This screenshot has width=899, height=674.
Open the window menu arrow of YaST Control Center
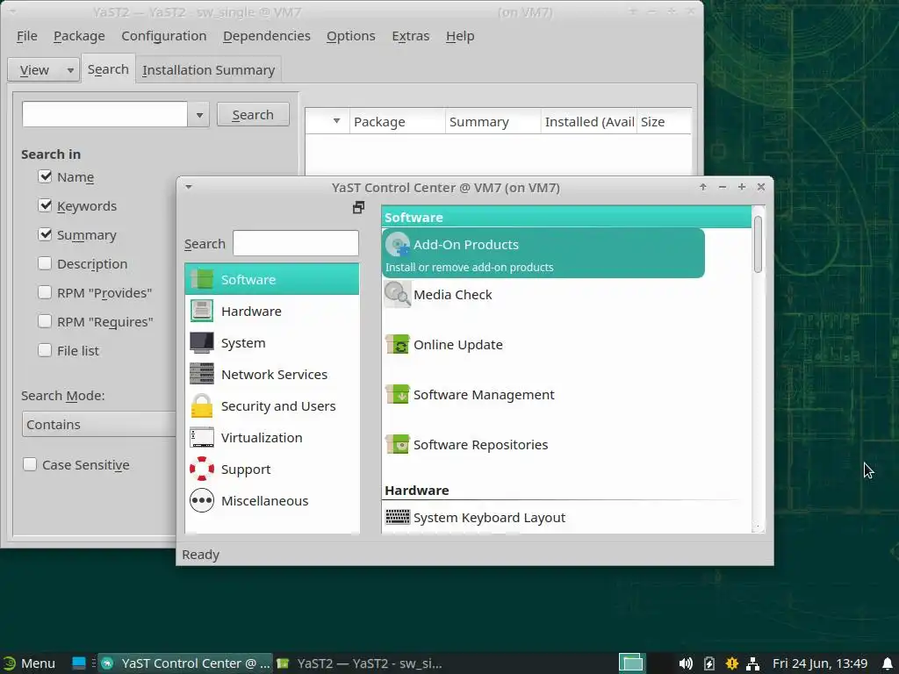(x=189, y=187)
